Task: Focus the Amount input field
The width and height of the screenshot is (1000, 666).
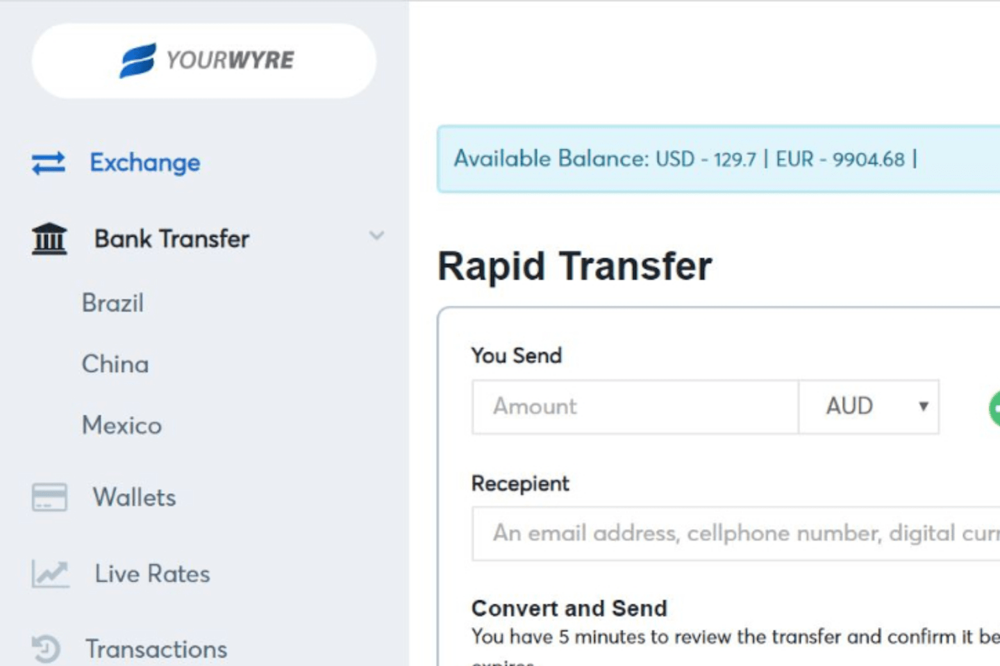Action: (635, 406)
